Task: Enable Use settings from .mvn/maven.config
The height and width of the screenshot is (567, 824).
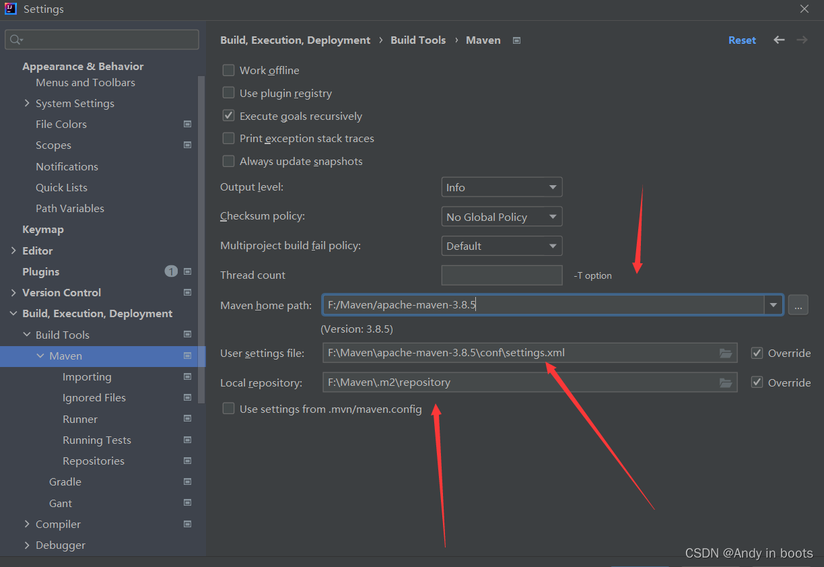Action: pyautogui.click(x=228, y=409)
